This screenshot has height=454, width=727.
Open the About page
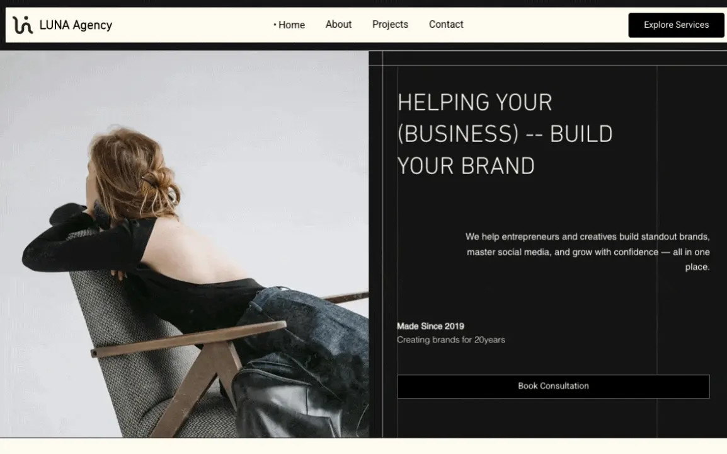pyautogui.click(x=338, y=25)
